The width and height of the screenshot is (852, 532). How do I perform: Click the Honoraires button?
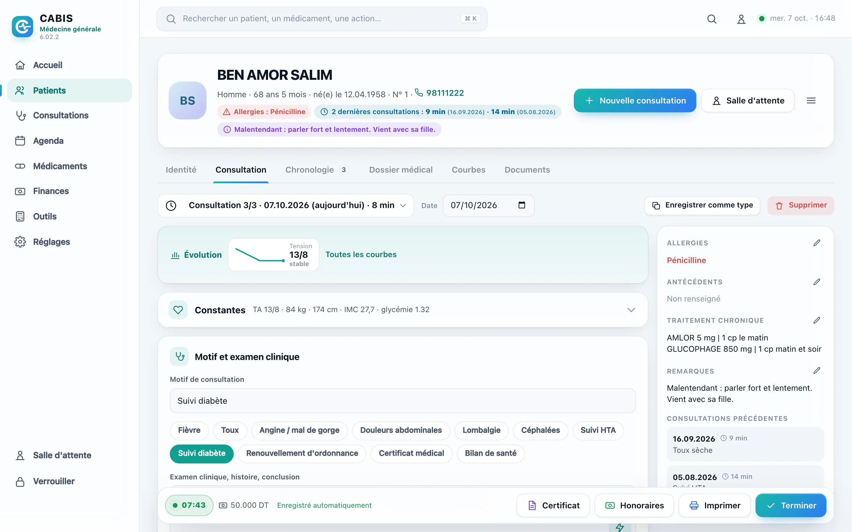tap(634, 505)
